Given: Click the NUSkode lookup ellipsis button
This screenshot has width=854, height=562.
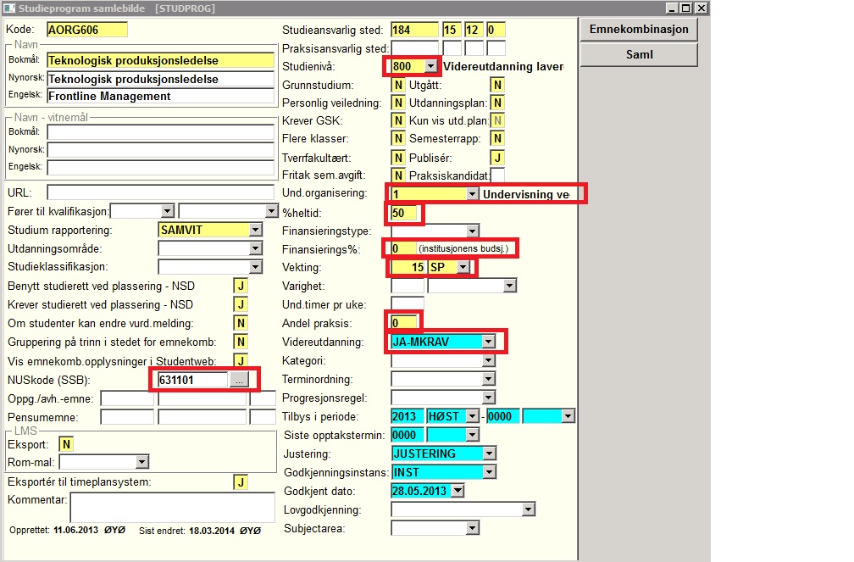Looking at the screenshot, I should (240, 381).
